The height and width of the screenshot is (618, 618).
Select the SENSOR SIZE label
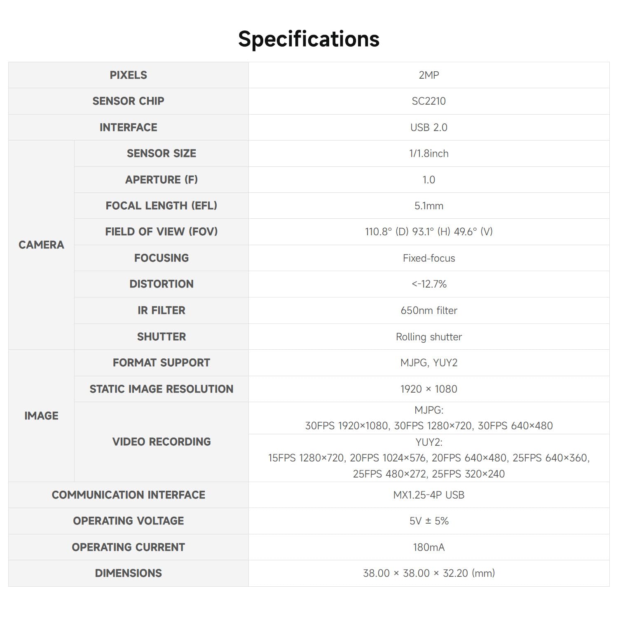click(162, 153)
